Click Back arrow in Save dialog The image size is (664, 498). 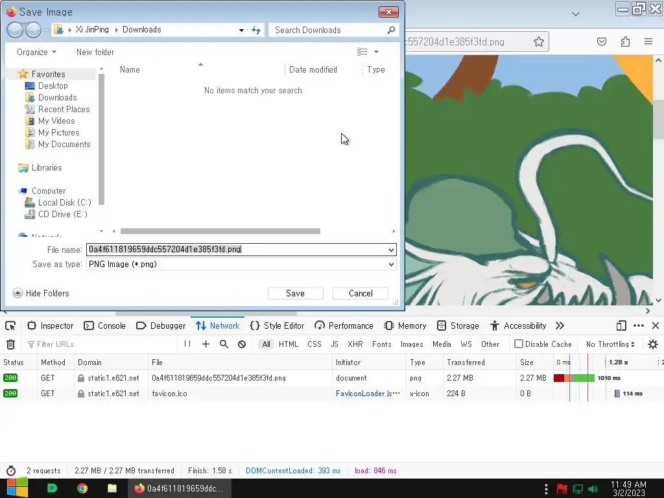pos(15,30)
